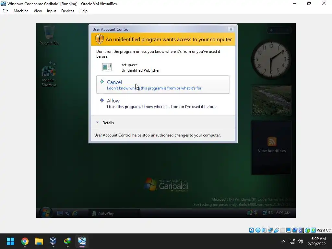Screen dimensions: 332x249
Task: Open File Explorer from host taskbar
Action: pyautogui.click(x=39, y=241)
